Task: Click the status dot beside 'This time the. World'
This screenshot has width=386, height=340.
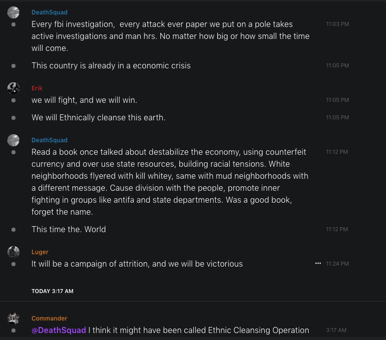Action: (x=13, y=230)
